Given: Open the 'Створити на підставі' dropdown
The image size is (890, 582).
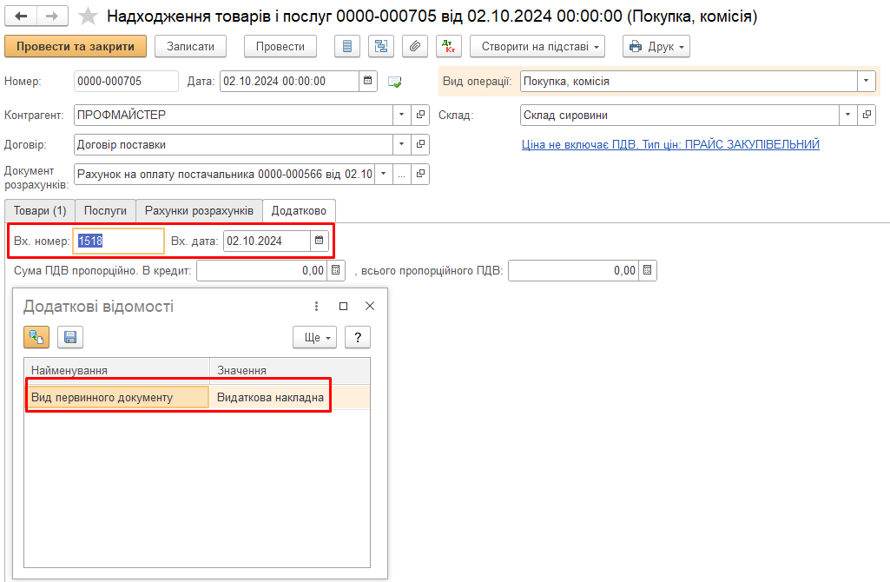Looking at the screenshot, I should coord(537,46).
